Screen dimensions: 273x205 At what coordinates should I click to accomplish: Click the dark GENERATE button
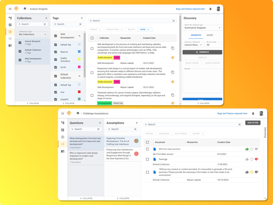tap(202, 52)
